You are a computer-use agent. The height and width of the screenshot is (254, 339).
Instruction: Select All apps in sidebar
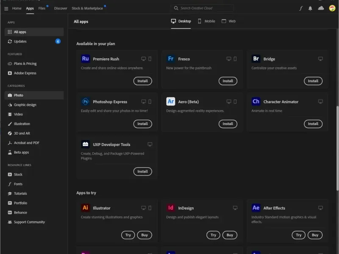point(34,32)
